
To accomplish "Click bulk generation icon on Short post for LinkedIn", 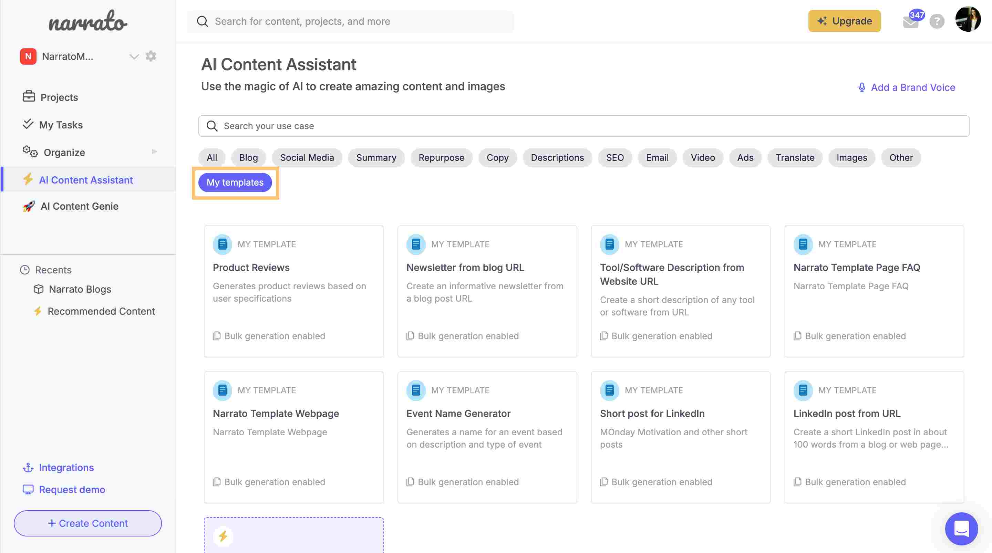I will point(604,482).
